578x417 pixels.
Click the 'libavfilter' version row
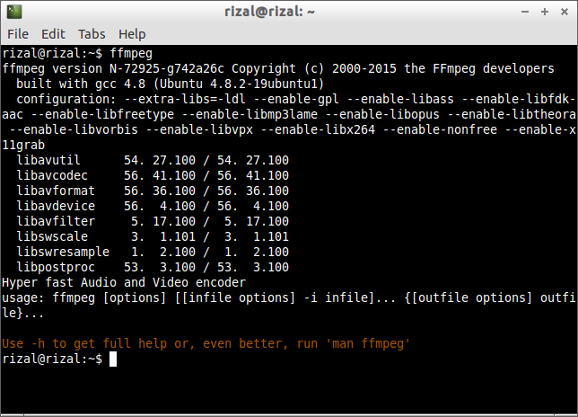click(x=153, y=221)
